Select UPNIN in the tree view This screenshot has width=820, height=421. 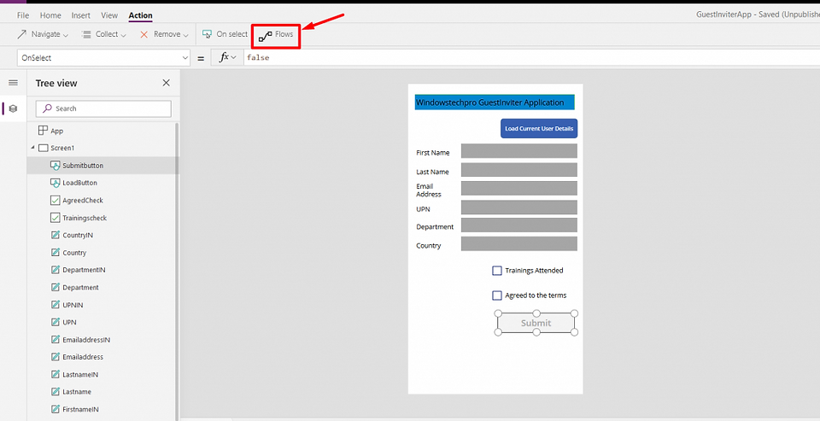click(73, 305)
